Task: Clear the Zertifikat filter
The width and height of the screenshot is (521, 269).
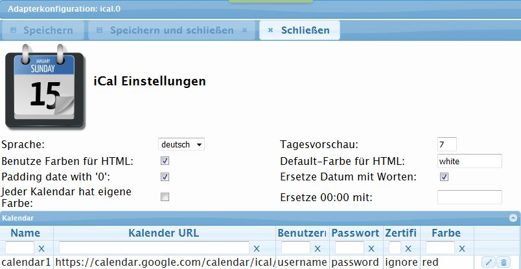Action: click(x=408, y=248)
